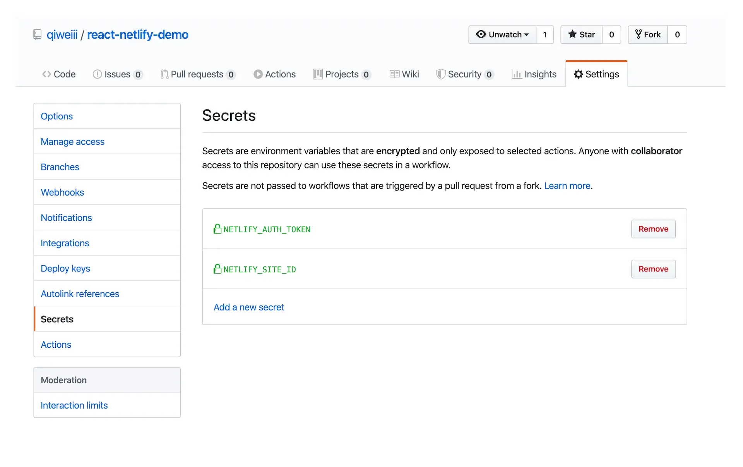This screenshot has height=467, width=743.
Task: Open Deploy keys in settings sidebar
Action: [65, 268]
